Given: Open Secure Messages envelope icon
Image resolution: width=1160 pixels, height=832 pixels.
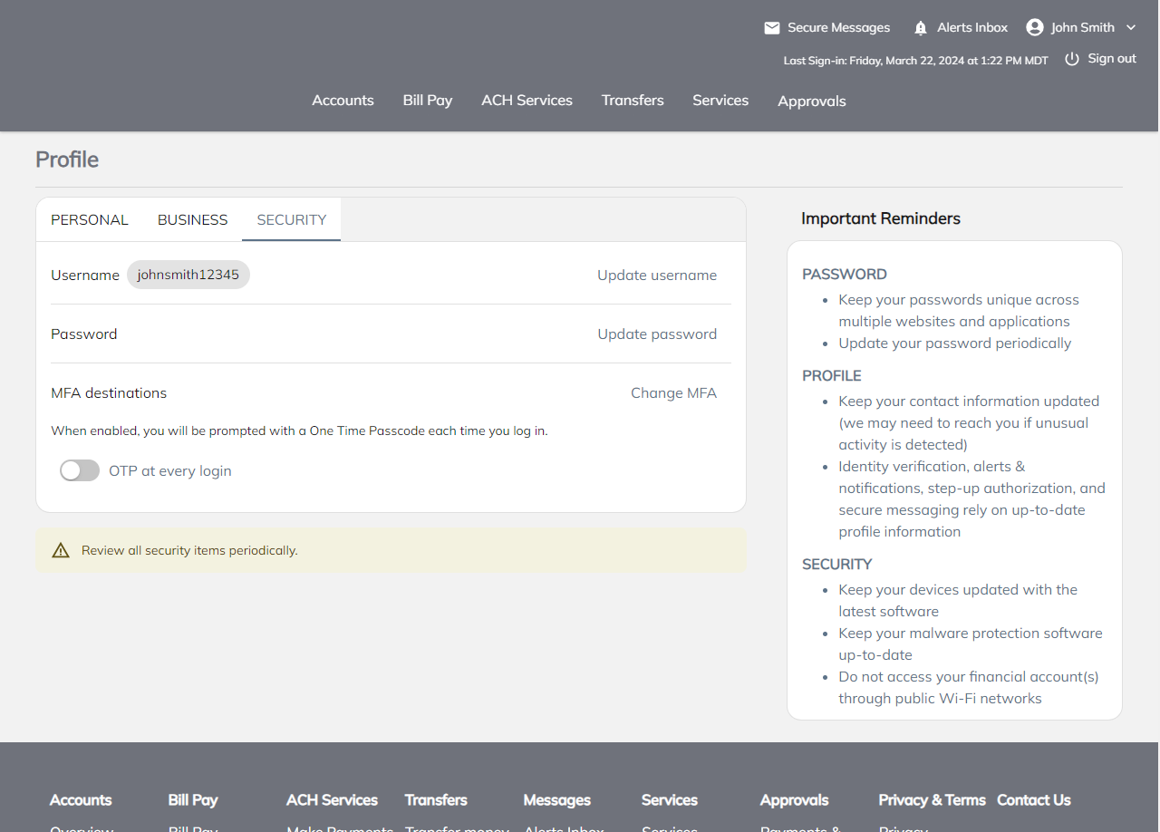Looking at the screenshot, I should click(772, 28).
